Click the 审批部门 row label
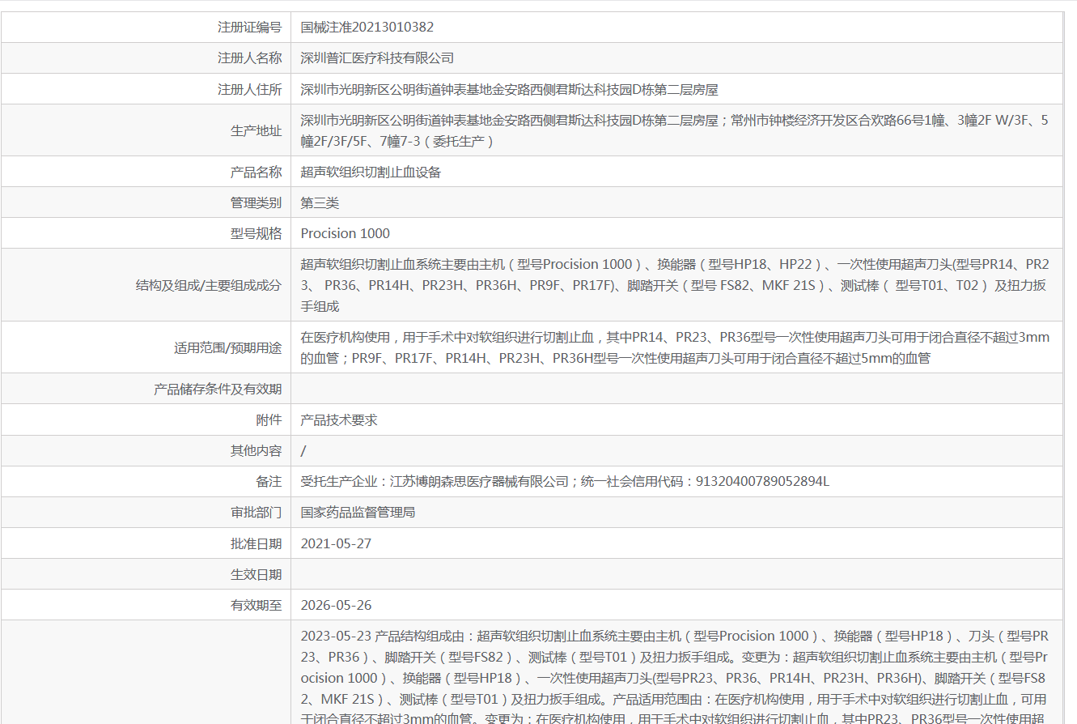 click(256, 512)
